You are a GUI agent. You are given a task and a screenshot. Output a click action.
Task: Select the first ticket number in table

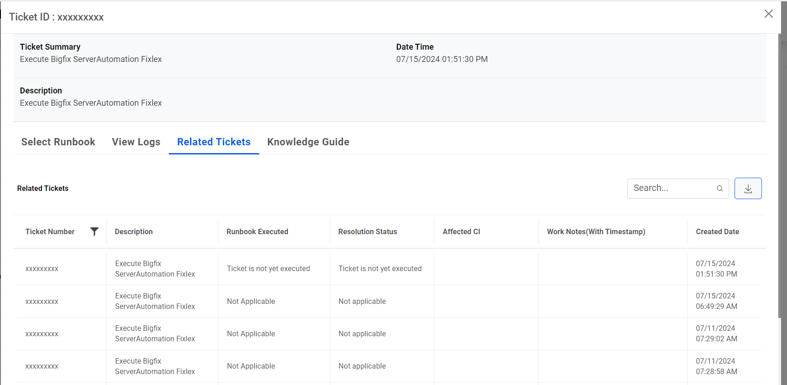42,269
